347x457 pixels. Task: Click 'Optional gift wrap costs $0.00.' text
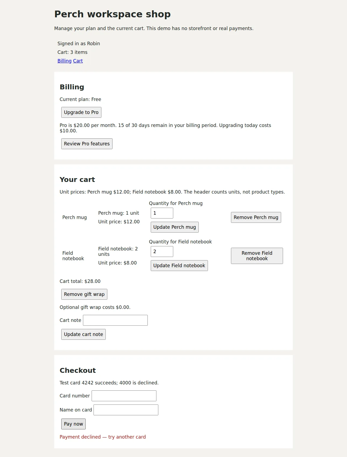click(x=95, y=307)
